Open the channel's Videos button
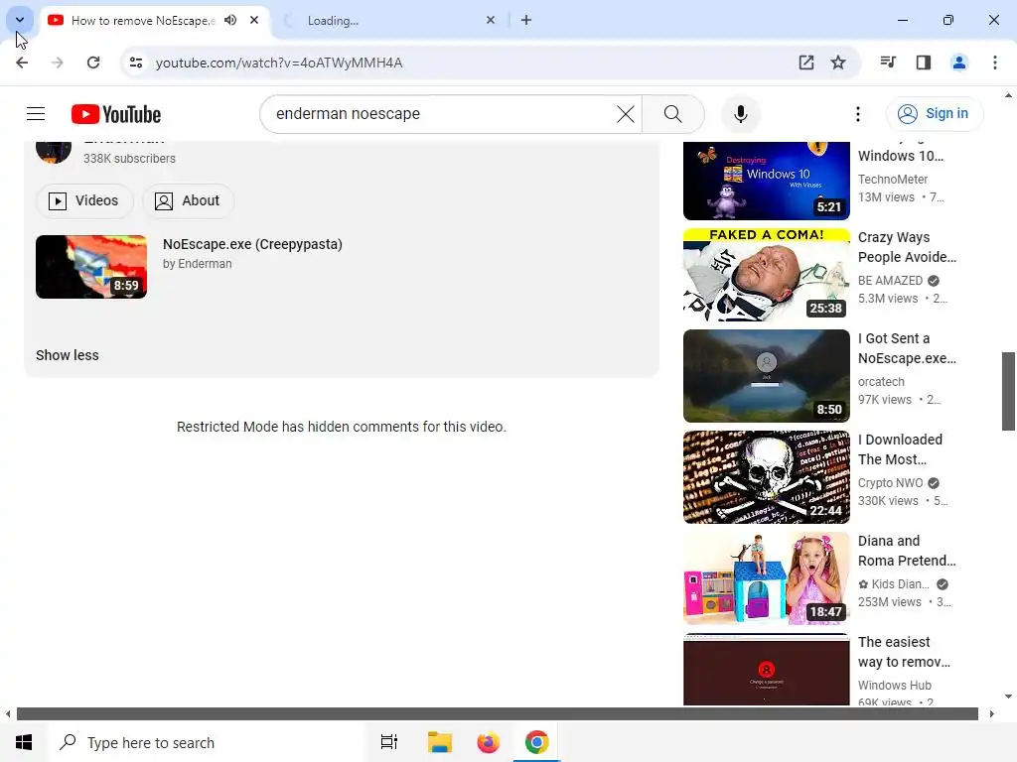Screen dimensions: 1017x762 (84, 200)
